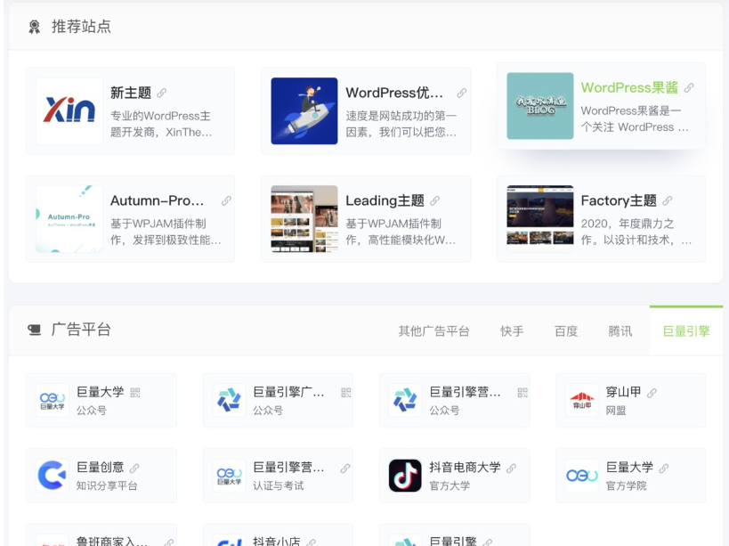This screenshot has width=729, height=546.
Task: Open the Autumn-Pro... title link
Action: click(x=158, y=200)
